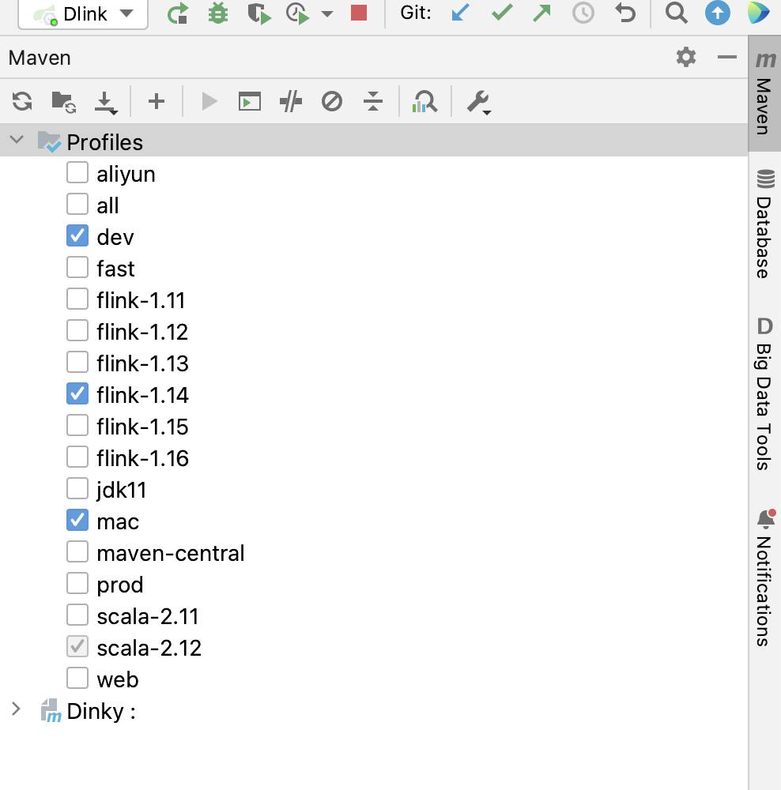Viewport: 781px width, 790px height.
Task: Open Search Everywhere with the magnifier
Action: pos(675,13)
